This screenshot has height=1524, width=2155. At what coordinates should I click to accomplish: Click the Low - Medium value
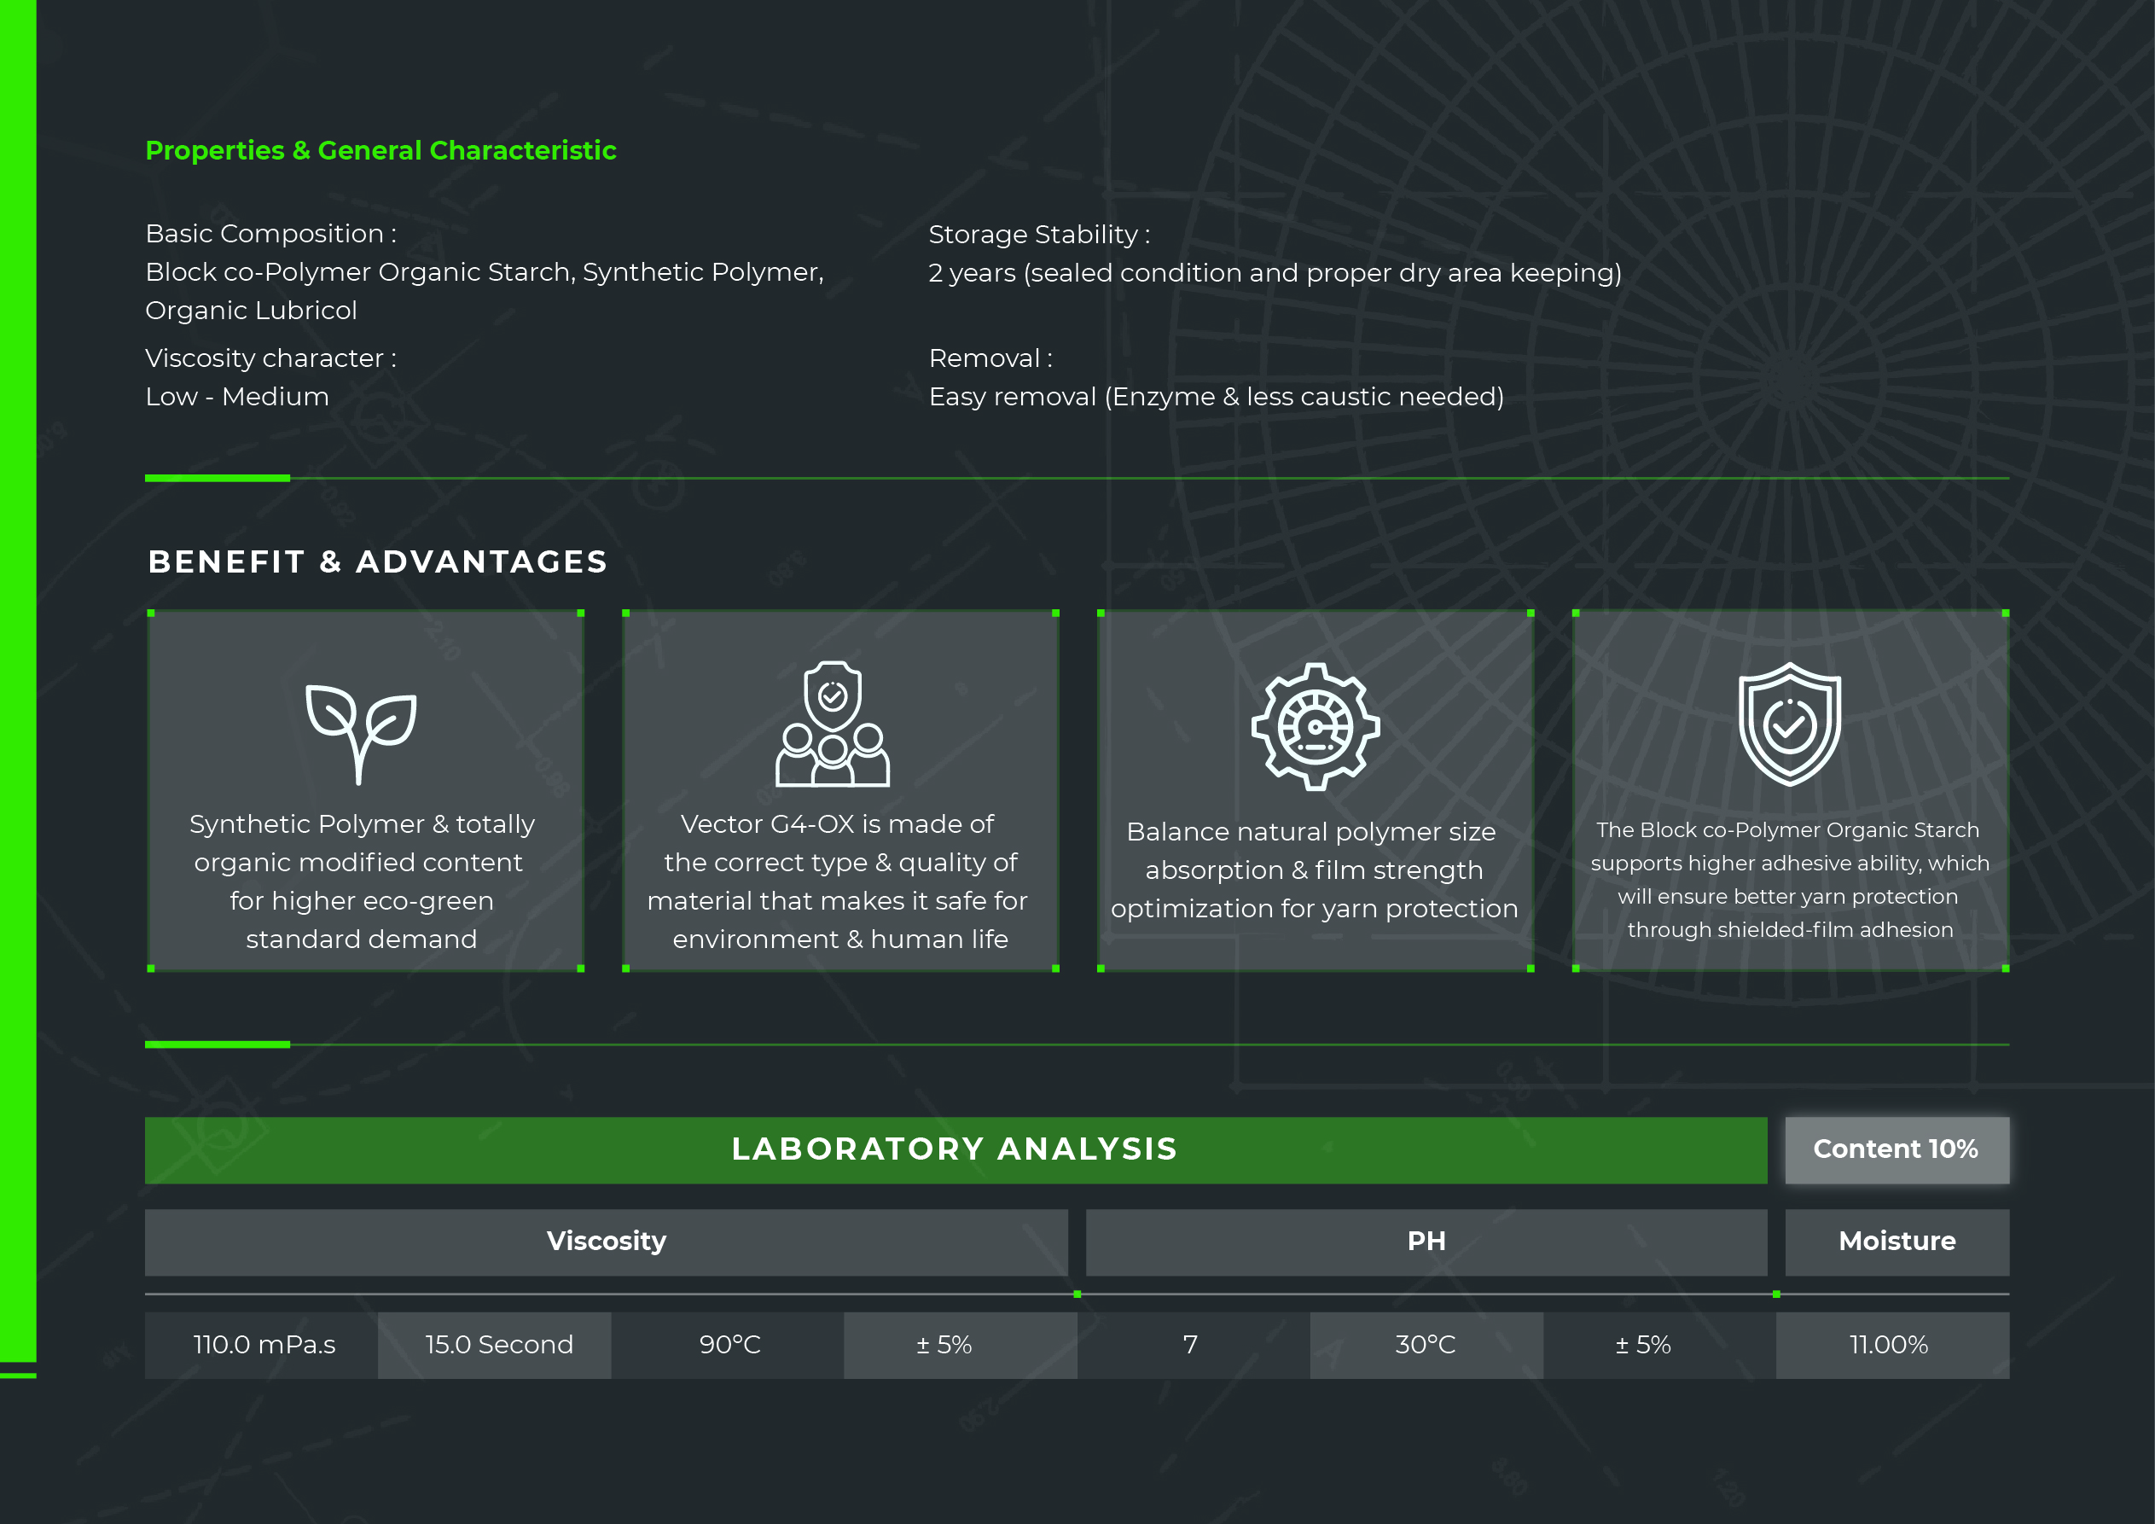pos(237,397)
